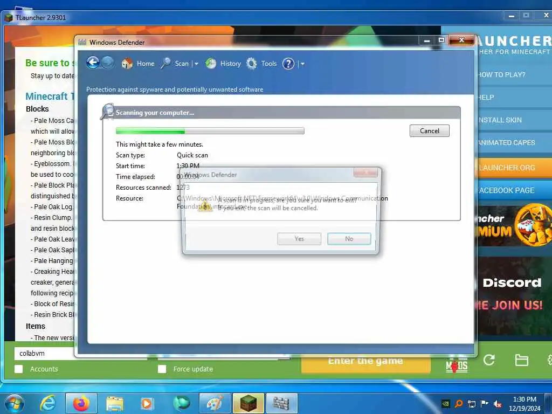The height and width of the screenshot is (414, 552).
Task: Select the Scan toolbar label
Action: [x=182, y=64]
